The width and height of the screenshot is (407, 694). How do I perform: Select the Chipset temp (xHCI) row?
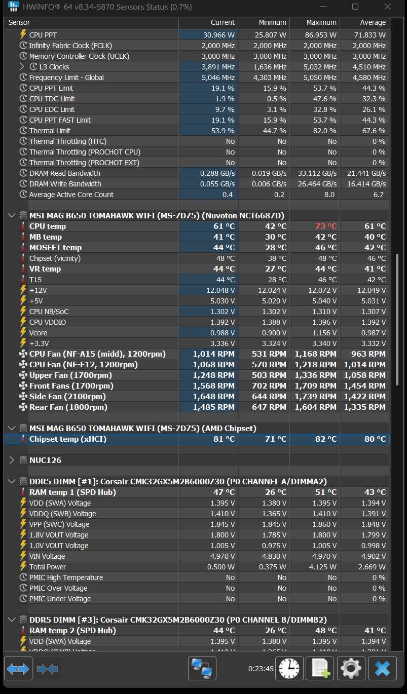(x=197, y=439)
